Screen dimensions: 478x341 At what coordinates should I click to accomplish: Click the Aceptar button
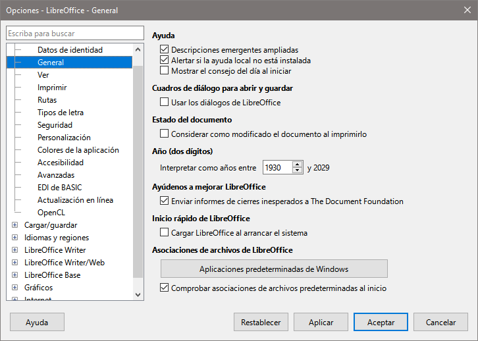[381, 322]
